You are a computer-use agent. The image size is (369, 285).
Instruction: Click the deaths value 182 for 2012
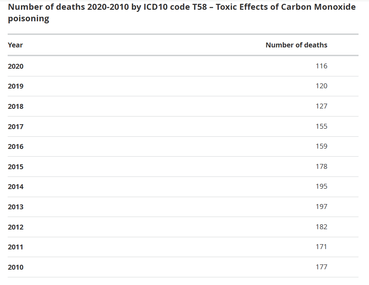321,227
